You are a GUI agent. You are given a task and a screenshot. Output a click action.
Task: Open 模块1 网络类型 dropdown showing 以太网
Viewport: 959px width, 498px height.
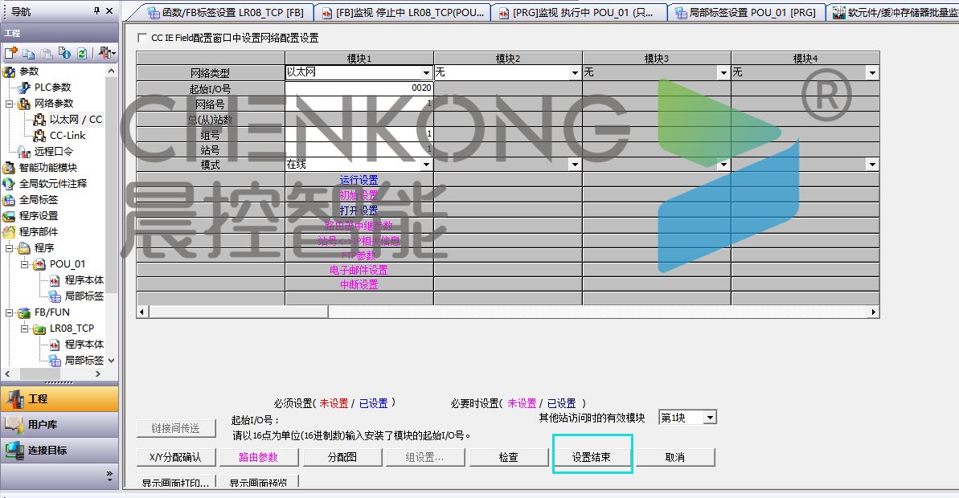pyautogui.click(x=426, y=73)
